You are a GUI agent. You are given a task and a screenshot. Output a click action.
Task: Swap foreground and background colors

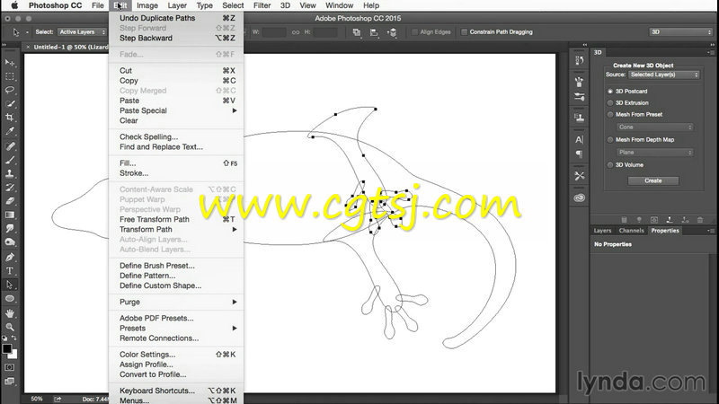pyautogui.click(x=14, y=338)
